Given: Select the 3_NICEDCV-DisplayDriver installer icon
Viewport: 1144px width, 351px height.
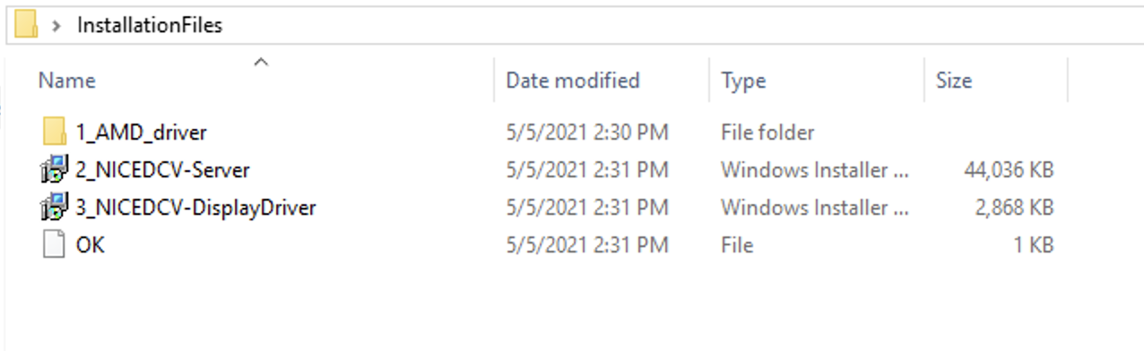Looking at the screenshot, I should [55, 207].
